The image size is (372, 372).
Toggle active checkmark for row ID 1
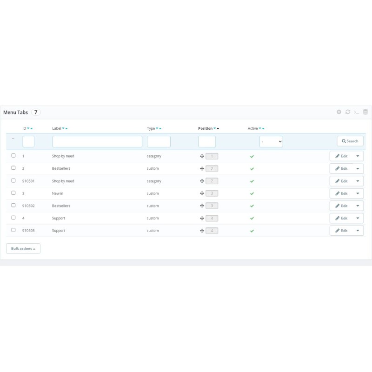point(252,156)
